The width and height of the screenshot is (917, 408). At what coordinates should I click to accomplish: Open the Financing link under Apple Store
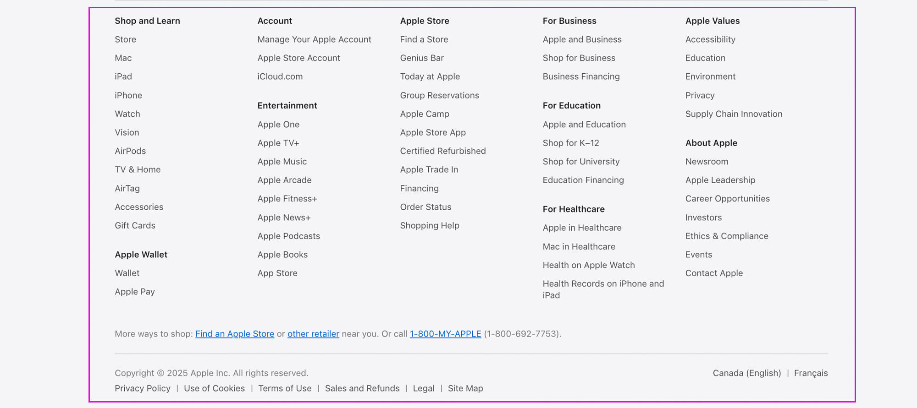tap(419, 188)
